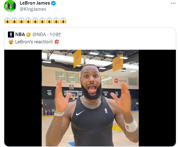
Task: Click the Toyota logo in the video frame
Action: coord(120,81)
